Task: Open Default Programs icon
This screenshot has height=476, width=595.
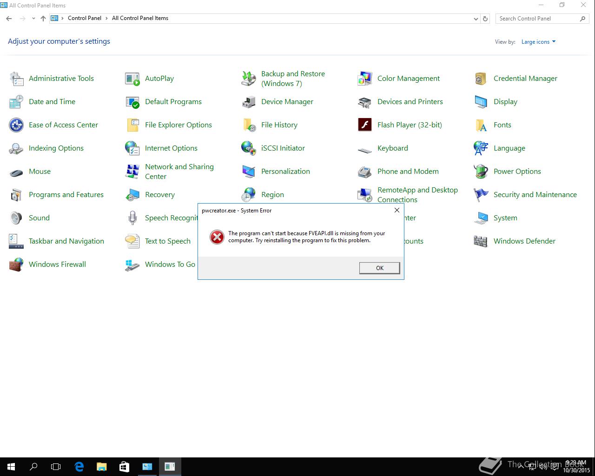Action: [x=132, y=102]
